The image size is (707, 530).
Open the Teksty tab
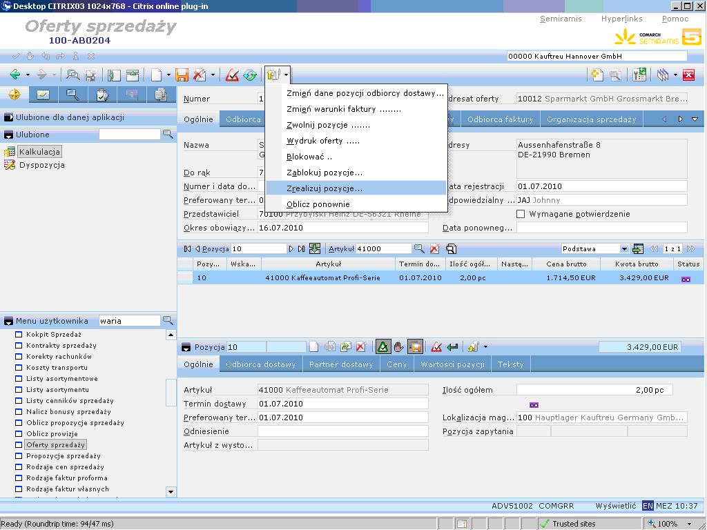tap(510, 364)
